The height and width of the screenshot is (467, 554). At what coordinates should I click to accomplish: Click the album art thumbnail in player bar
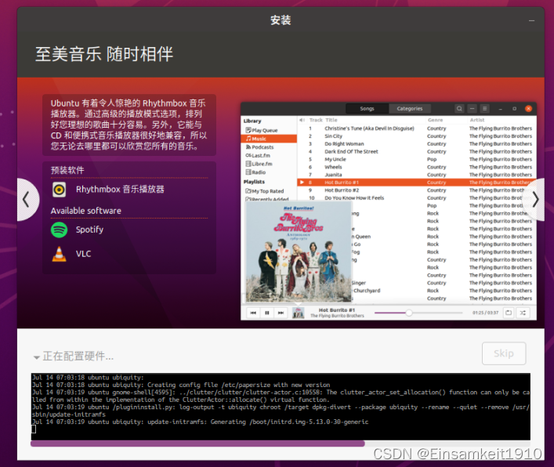coord(299,313)
